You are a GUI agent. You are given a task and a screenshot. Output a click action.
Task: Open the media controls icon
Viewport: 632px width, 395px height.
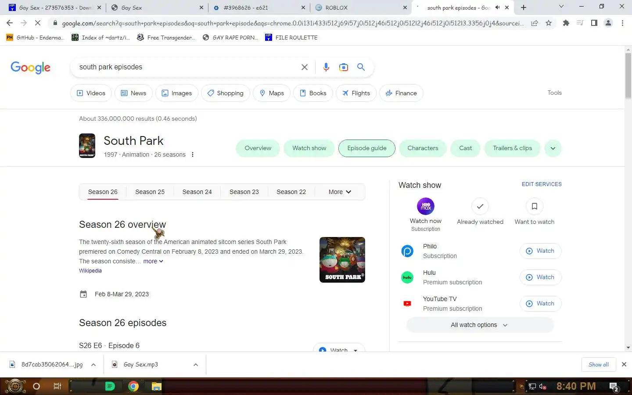coord(580,23)
